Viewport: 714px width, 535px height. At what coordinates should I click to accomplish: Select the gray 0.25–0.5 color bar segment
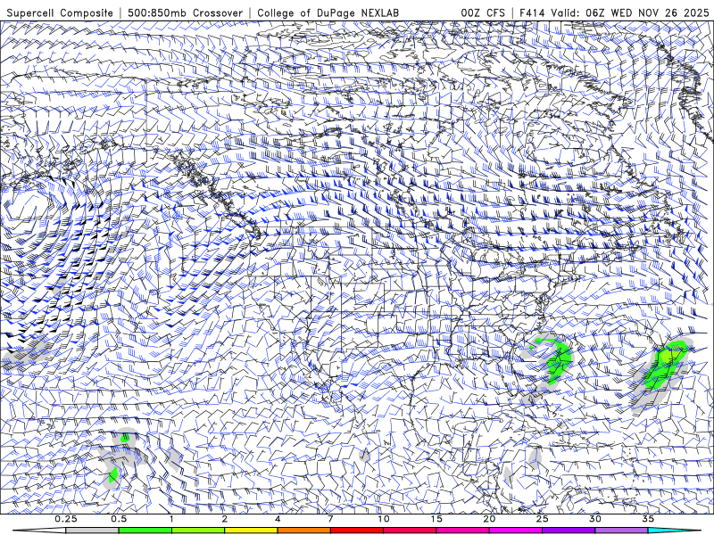[92, 531]
